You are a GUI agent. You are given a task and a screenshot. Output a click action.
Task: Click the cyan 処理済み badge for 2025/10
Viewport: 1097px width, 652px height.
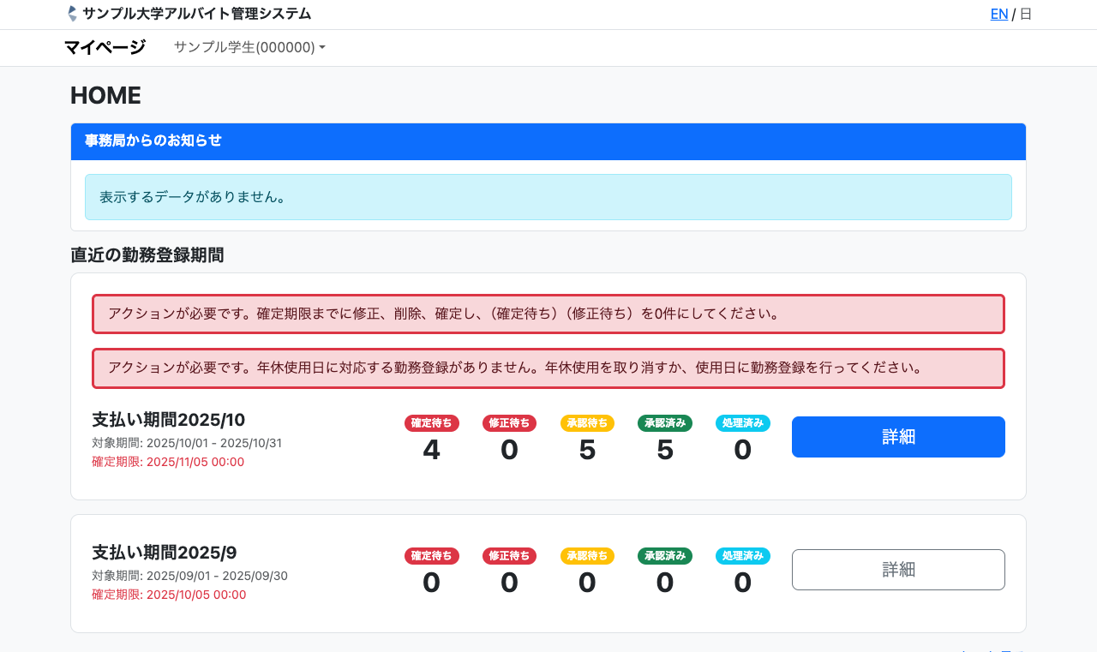(x=742, y=422)
